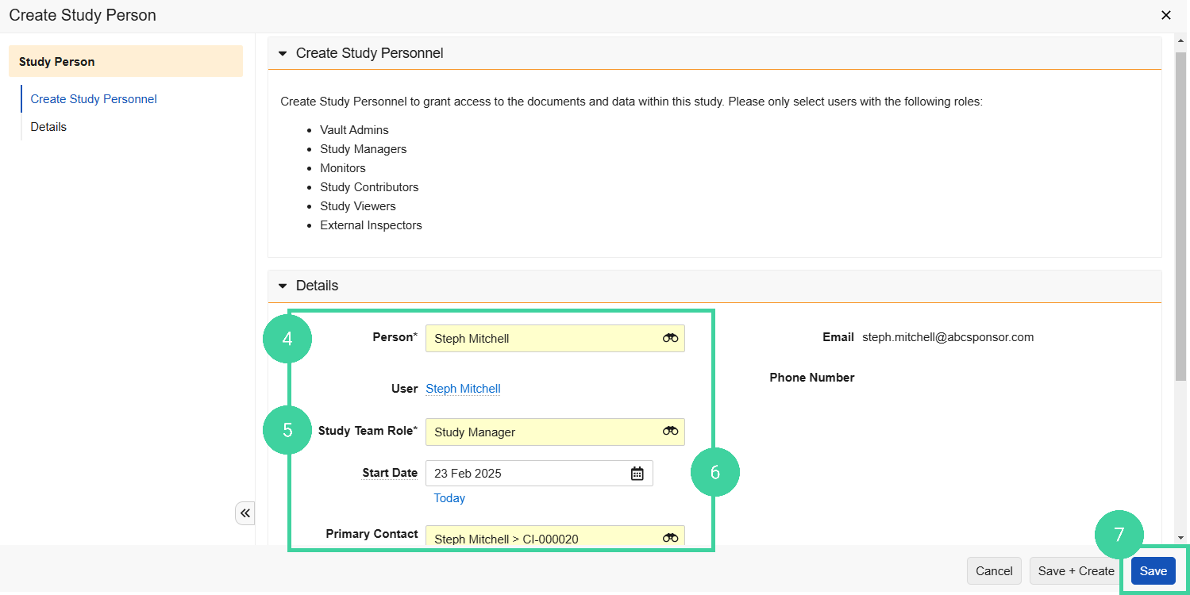This screenshot has width=1190, height=595.
Task: Click the Study Viewers list item
Action: point(358,206)
